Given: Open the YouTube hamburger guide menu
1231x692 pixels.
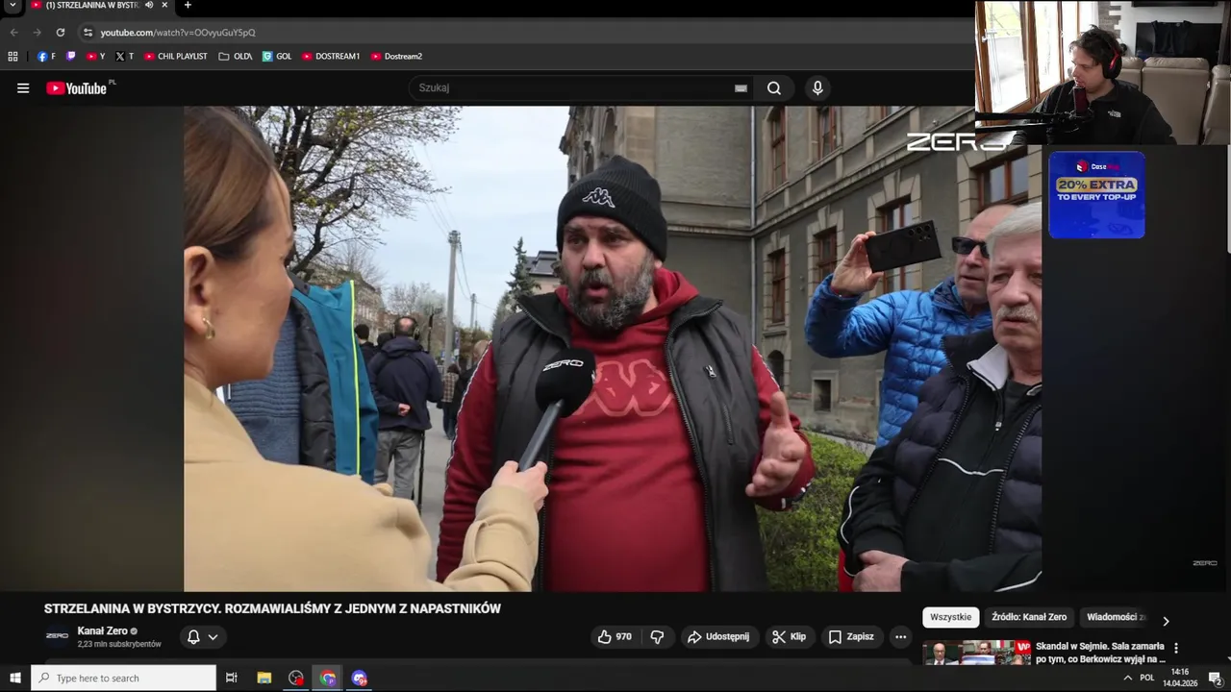Looking at the screenshot, I should point(23,88).
